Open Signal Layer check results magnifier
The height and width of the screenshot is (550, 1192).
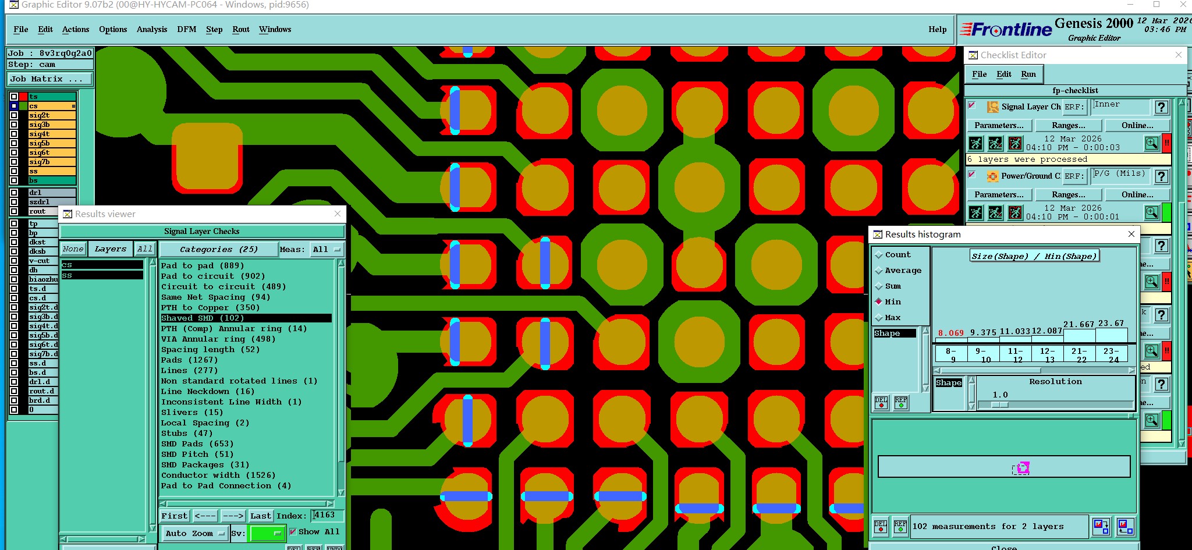(1152, 143)
